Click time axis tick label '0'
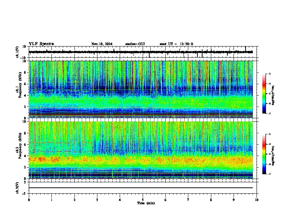 (x=29, y=200)
